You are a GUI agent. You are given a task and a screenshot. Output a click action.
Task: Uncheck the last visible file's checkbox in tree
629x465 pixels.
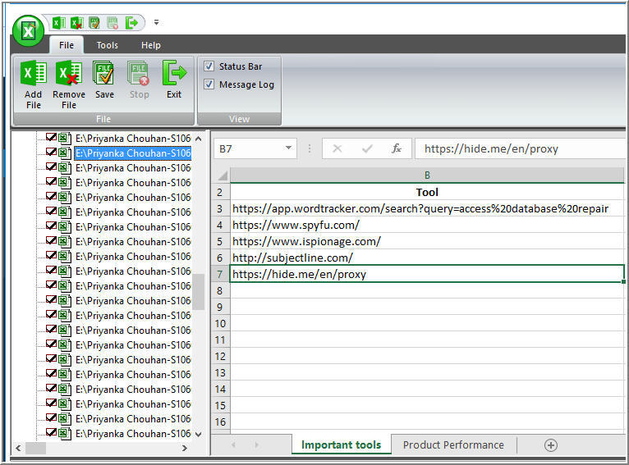pos(51,432)
